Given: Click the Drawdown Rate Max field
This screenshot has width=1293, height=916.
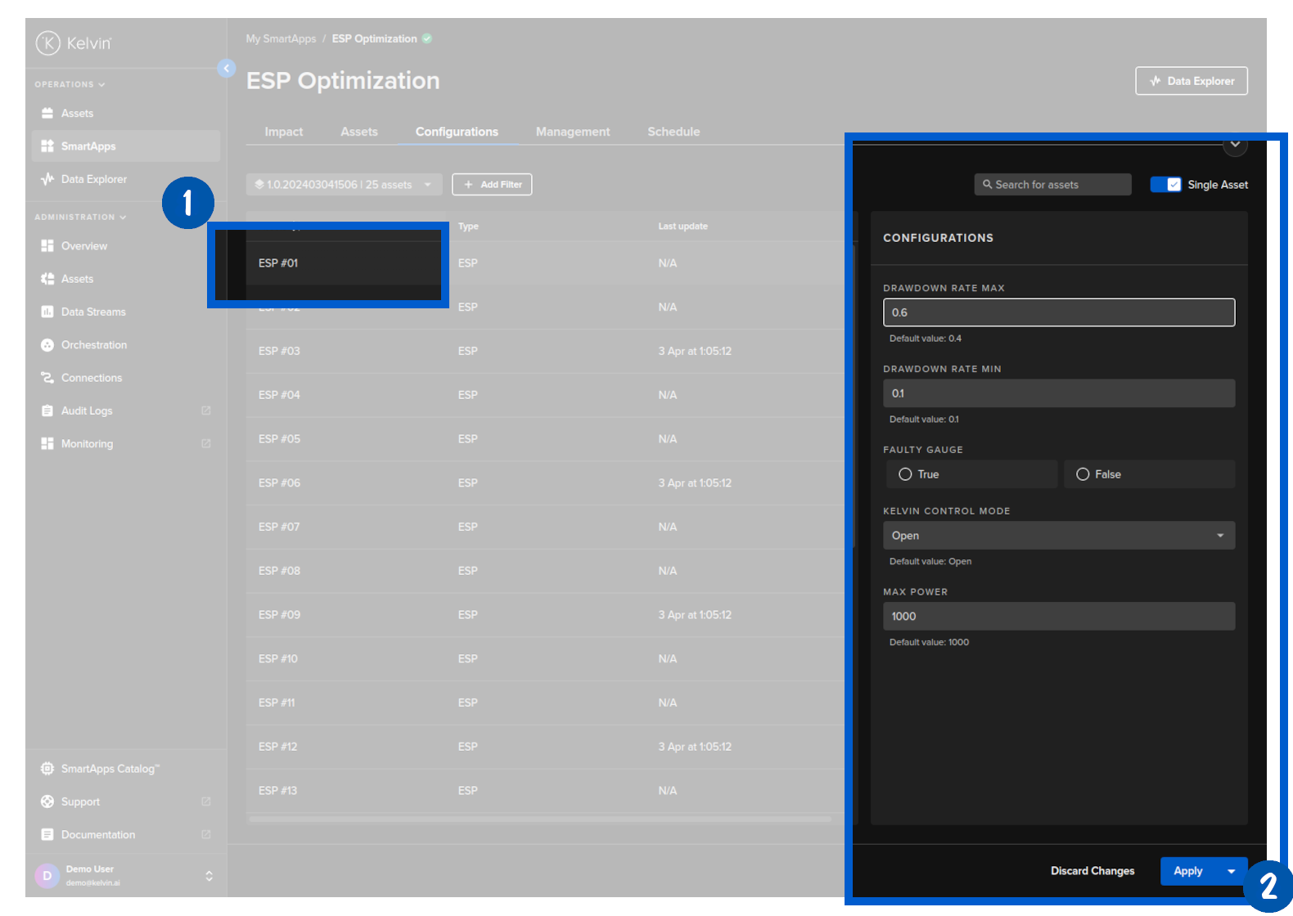Looking at the screenshot, I should pyautogui.click(x=1058, y=312).
